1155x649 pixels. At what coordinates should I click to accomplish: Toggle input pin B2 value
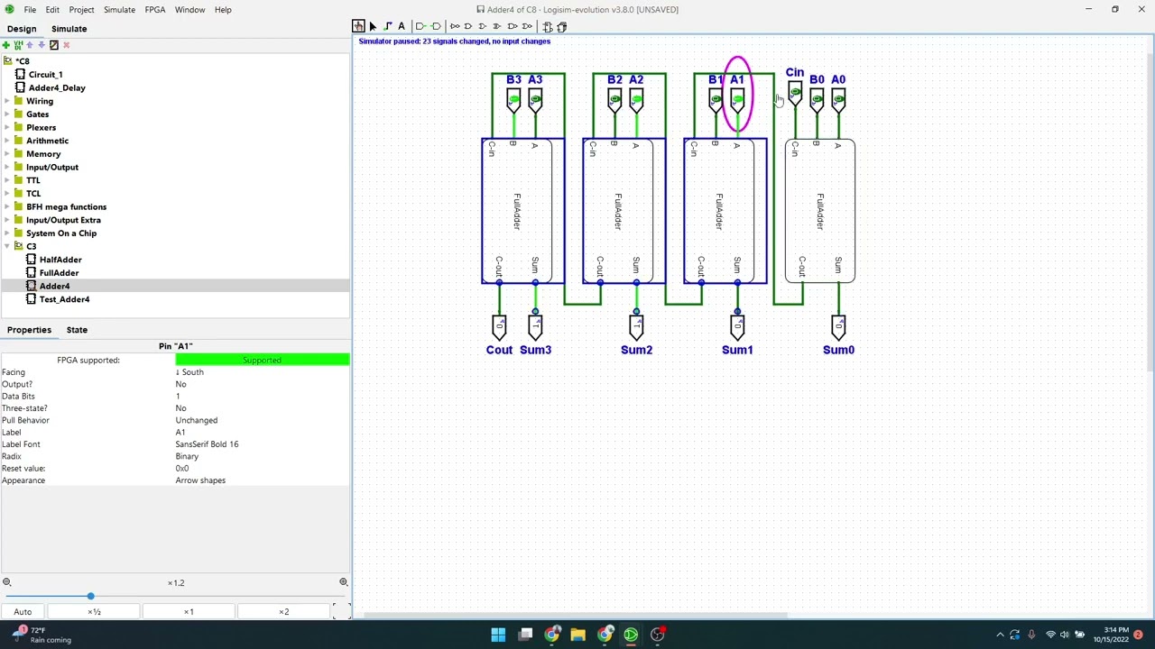point(614,98)
